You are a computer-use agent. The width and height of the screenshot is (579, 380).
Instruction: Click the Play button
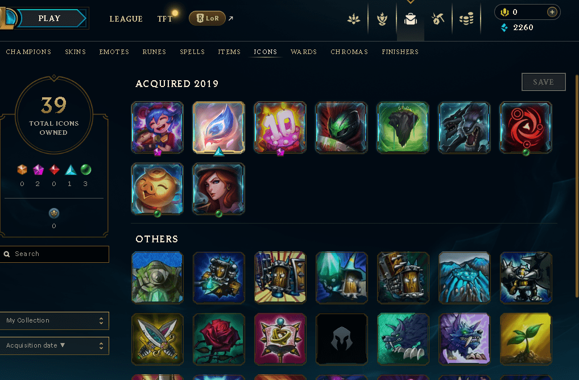49,18
